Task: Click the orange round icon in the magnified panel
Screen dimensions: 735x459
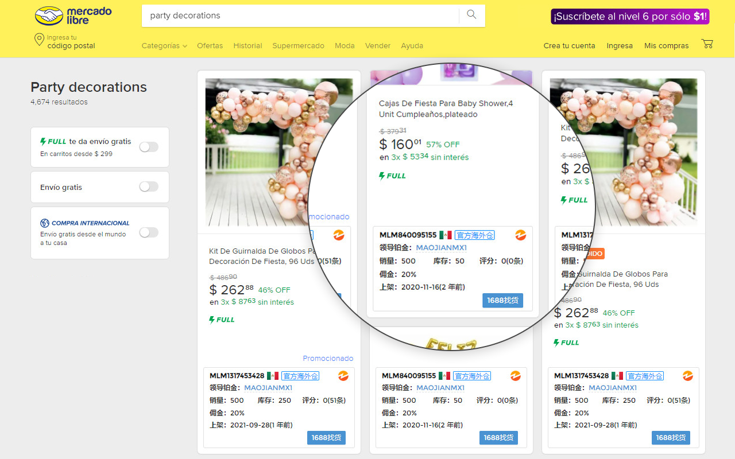Action: tap(520, 235)
